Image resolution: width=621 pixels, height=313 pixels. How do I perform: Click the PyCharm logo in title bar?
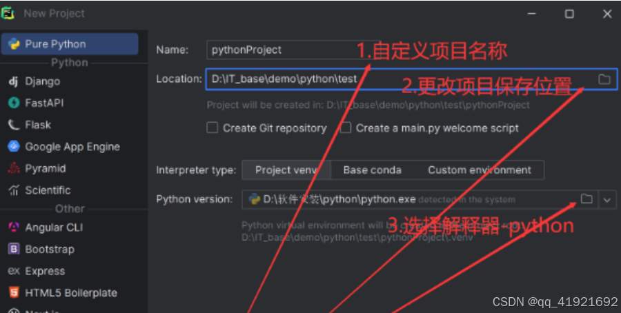coord(8,14)
